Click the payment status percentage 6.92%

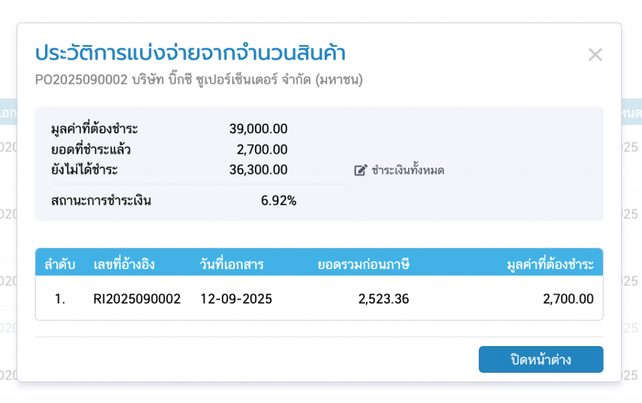(x=278, y=201)
